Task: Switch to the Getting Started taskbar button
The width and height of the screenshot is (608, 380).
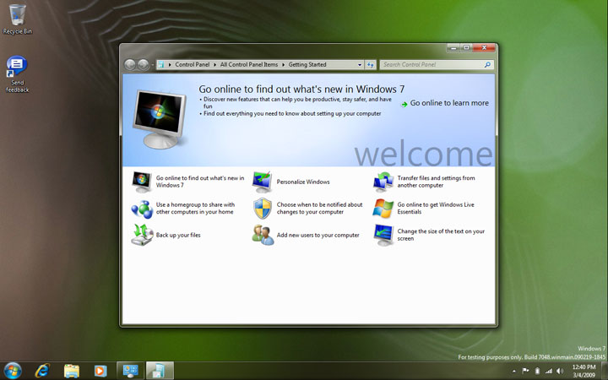Action: [x=160, y=371]
